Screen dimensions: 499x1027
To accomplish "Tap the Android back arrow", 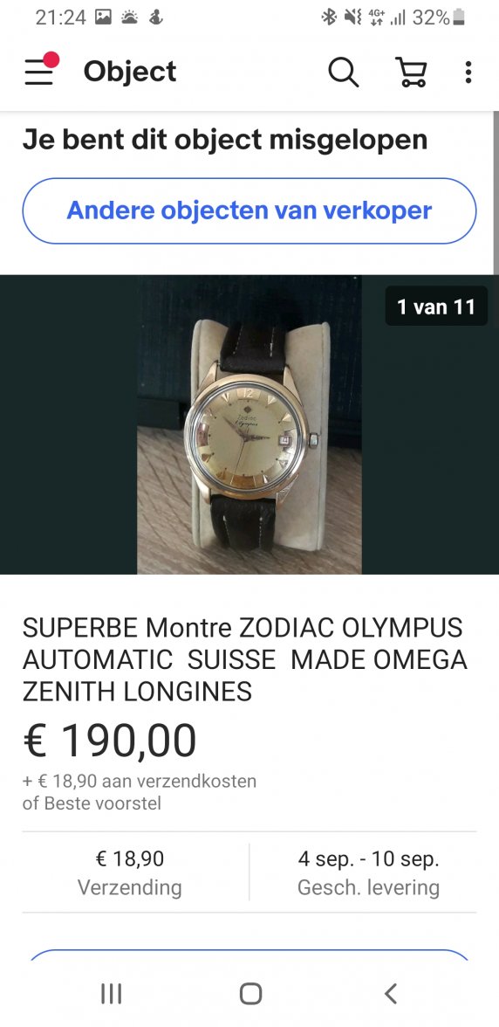I will click(x=391, y=994).
